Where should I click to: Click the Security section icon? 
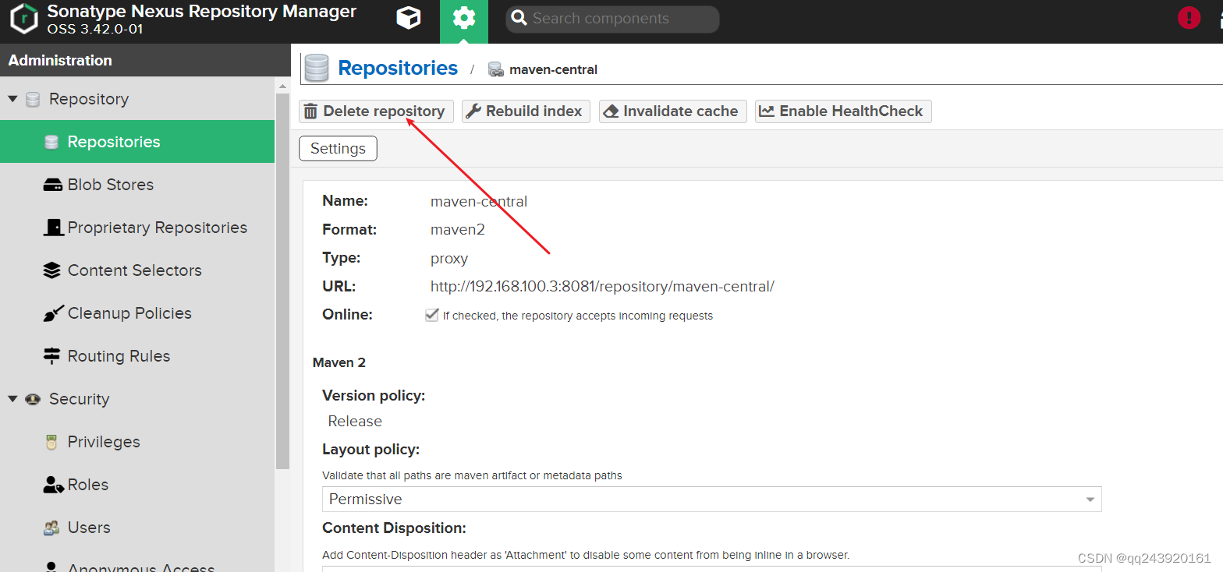[x=33, y=399]
